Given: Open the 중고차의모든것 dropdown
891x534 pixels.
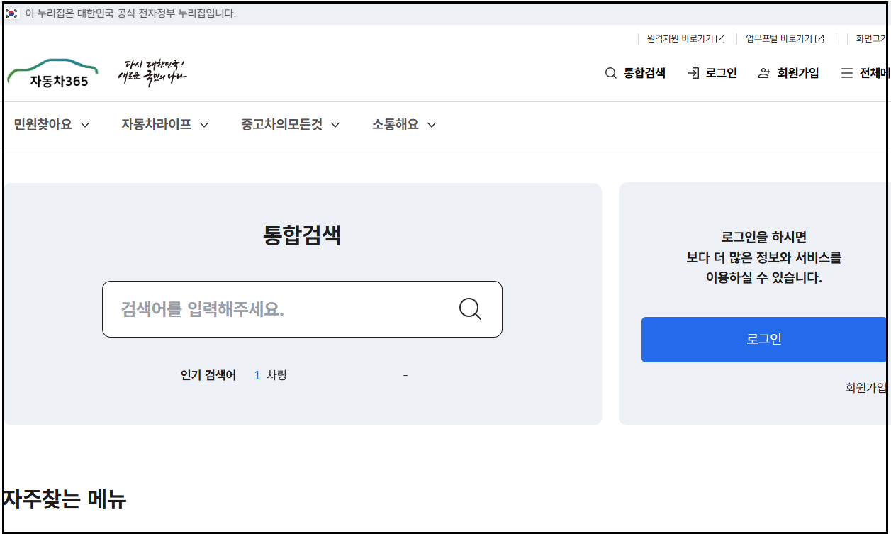Looking at the screenshot, I should tap(336, 123).
